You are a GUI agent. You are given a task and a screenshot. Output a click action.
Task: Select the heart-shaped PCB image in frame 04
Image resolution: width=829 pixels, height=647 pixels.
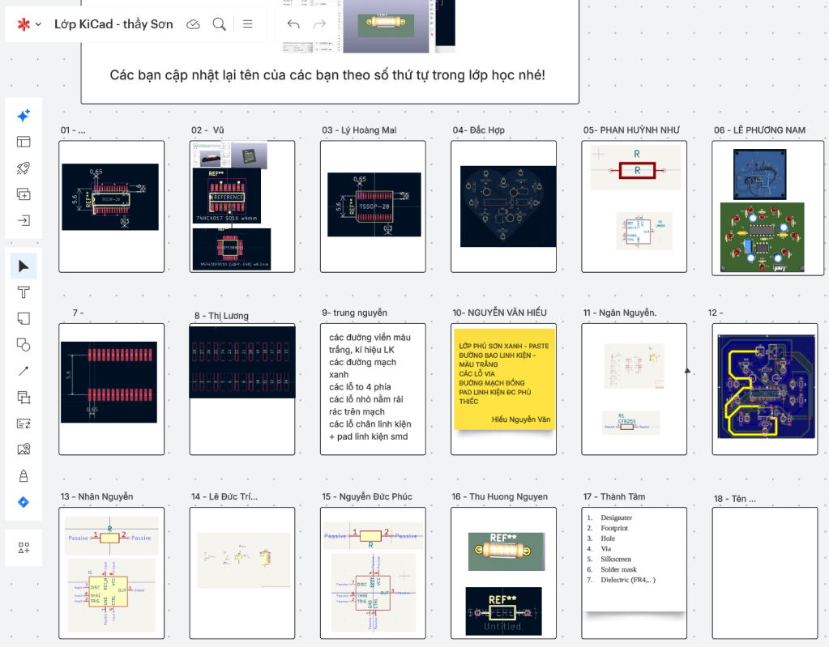coord(508,206)
